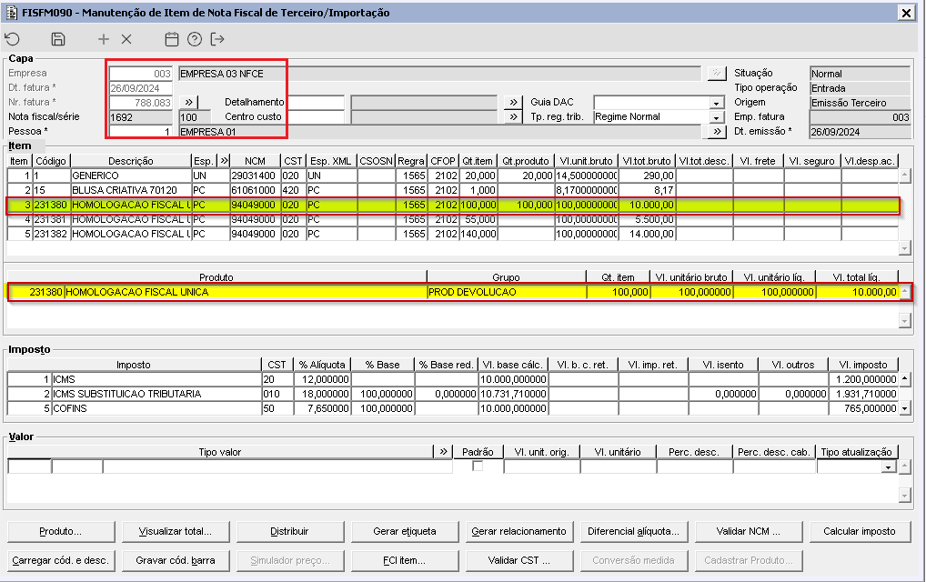Click up arrow of Imposto grid scrollbar
Image resolution: width=926 pixels, height=582 pixels.
pyautogui.click(x=905, y=379)
